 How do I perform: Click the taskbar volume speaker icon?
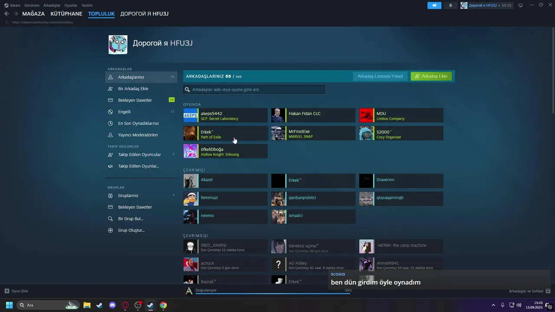click(x=519, y=305)
